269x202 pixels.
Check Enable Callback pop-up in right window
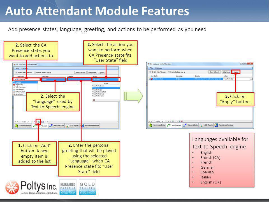169,72
